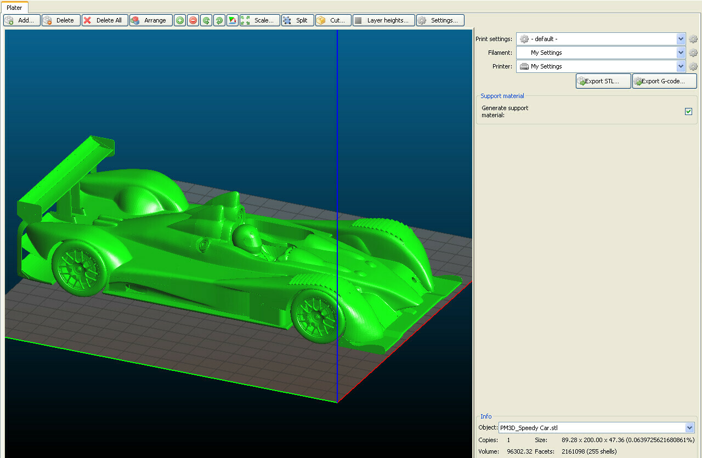Image resolution: width=702 pixels, height=458 pixels.
Task: Rotate the model 45 degrees clockwise
Action: (219, 20)
